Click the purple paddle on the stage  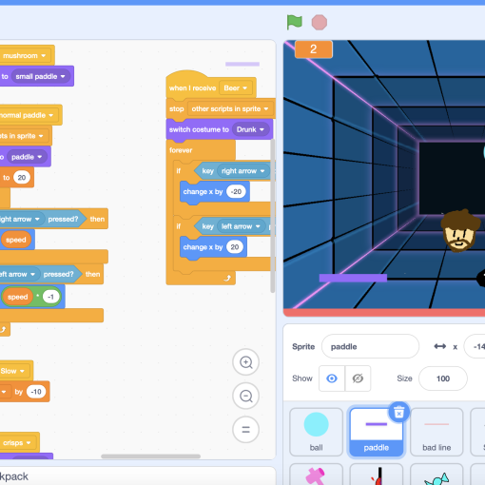coord(353,278)
